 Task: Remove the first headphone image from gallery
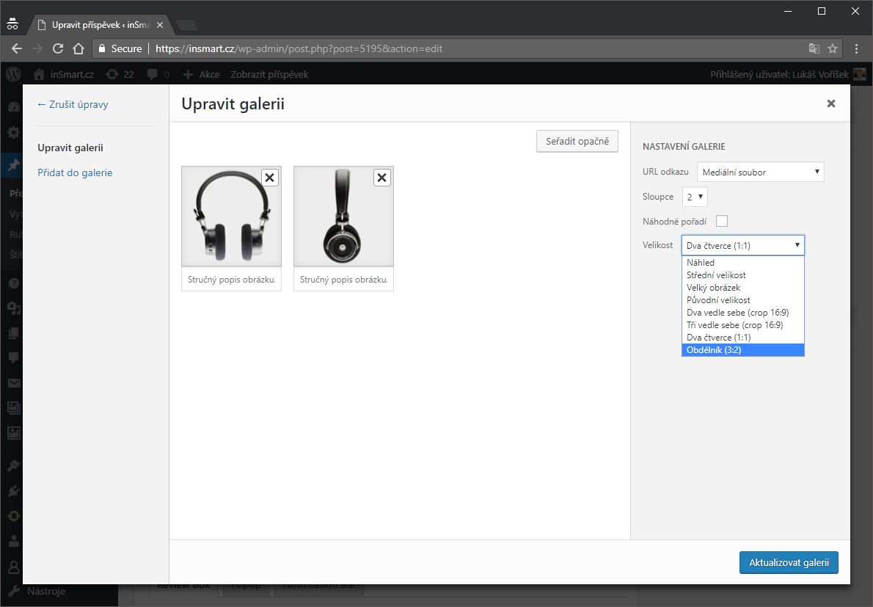(269, 177)
